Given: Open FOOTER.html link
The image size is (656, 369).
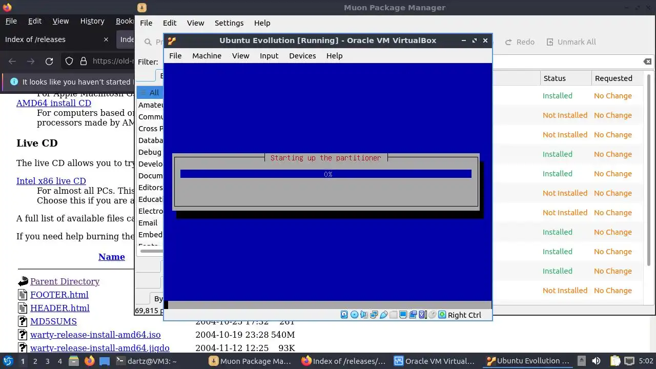Looking at the screenshot, I should pos(59,295).
